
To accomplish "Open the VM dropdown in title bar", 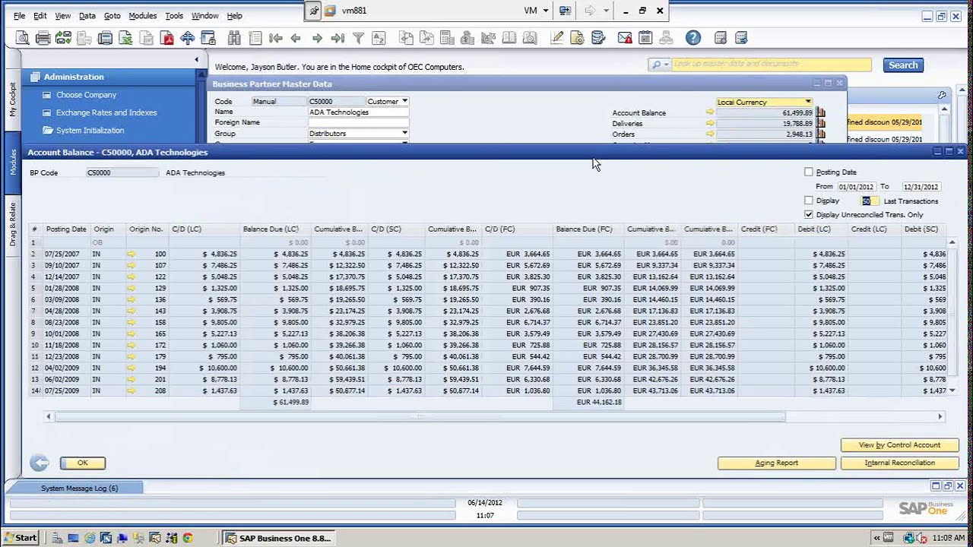I will click(x=545, y=11).
